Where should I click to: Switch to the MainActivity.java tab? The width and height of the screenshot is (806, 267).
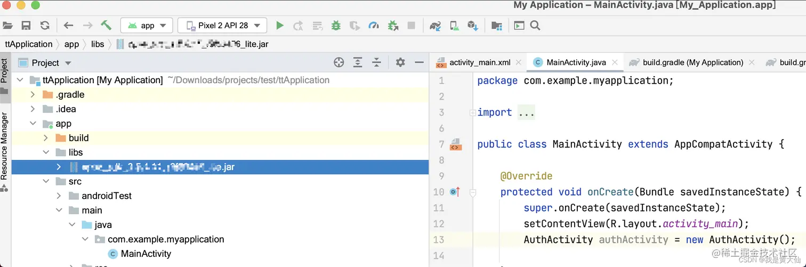pos(576,62)
